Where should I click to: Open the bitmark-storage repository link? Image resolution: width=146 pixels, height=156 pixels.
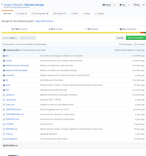click(x=34, y=5)
